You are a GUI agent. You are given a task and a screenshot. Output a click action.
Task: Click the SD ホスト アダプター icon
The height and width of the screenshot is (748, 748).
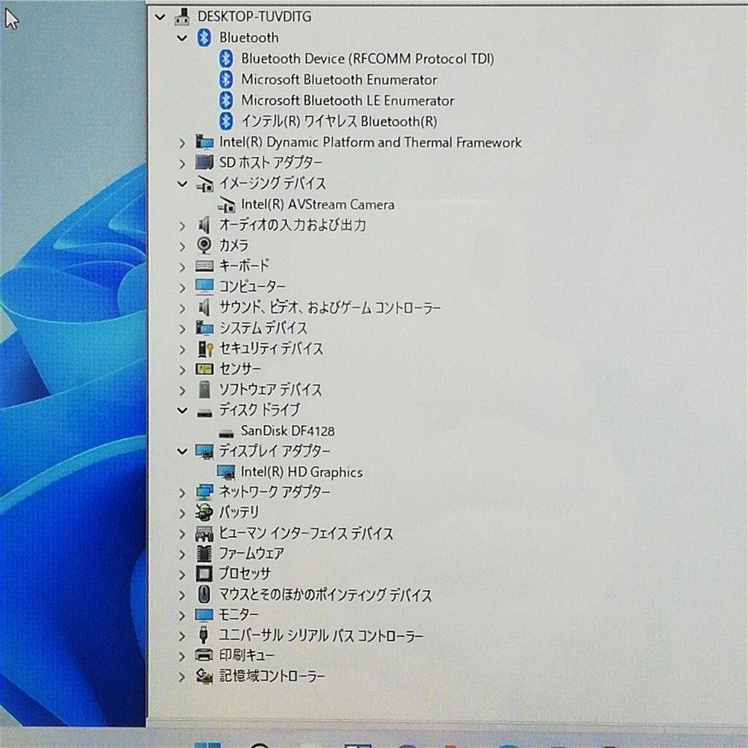click(204, 162)
